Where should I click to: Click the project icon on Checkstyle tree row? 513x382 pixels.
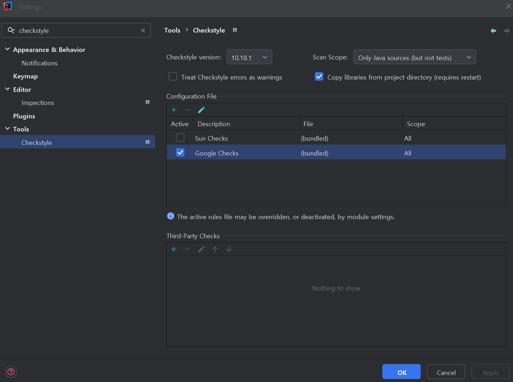tap(148, 142)
